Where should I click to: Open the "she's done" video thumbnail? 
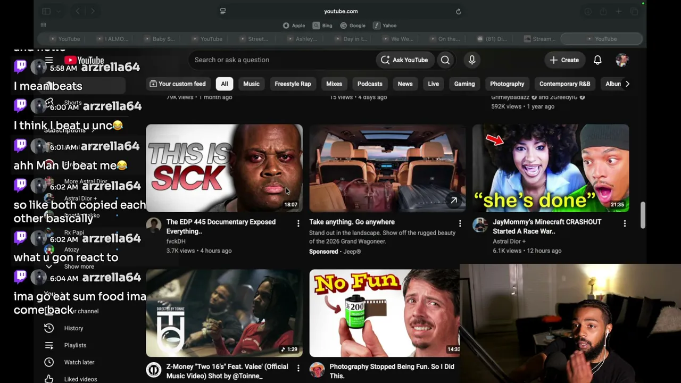point(551,168)
